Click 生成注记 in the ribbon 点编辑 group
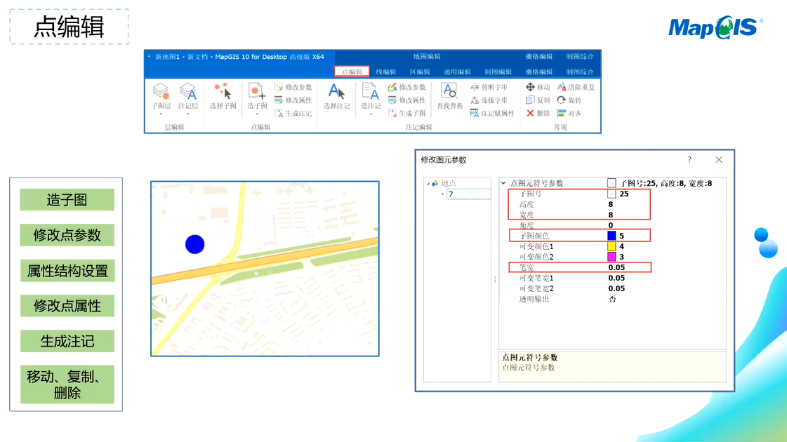Viewport: 787px width, 442px height. pos(293,114)
